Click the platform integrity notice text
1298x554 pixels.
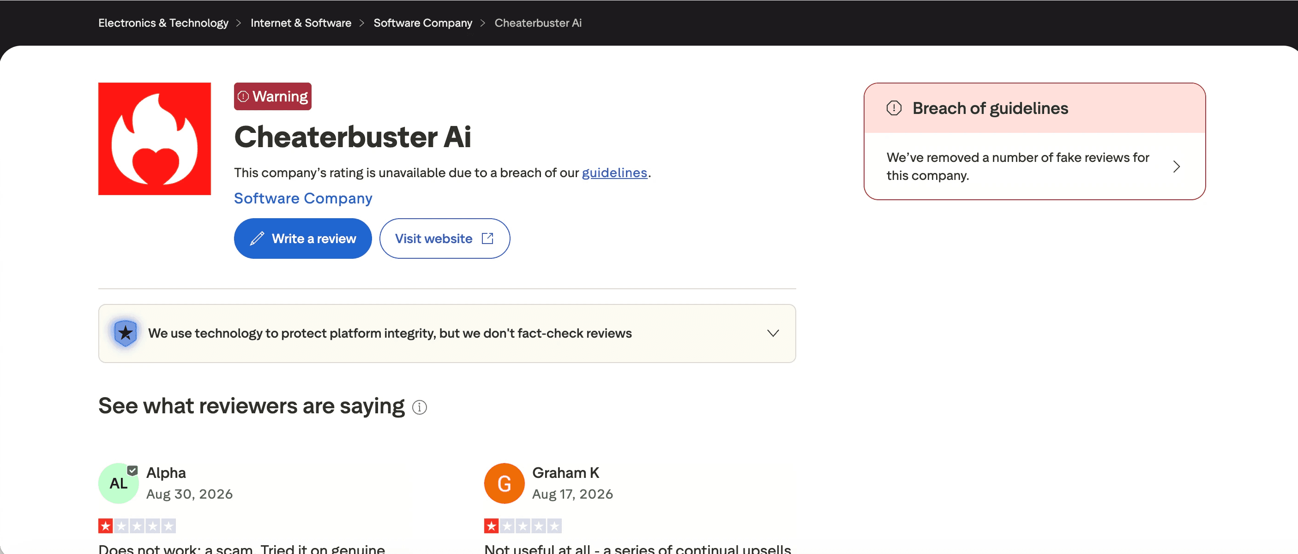coord(390,334)
